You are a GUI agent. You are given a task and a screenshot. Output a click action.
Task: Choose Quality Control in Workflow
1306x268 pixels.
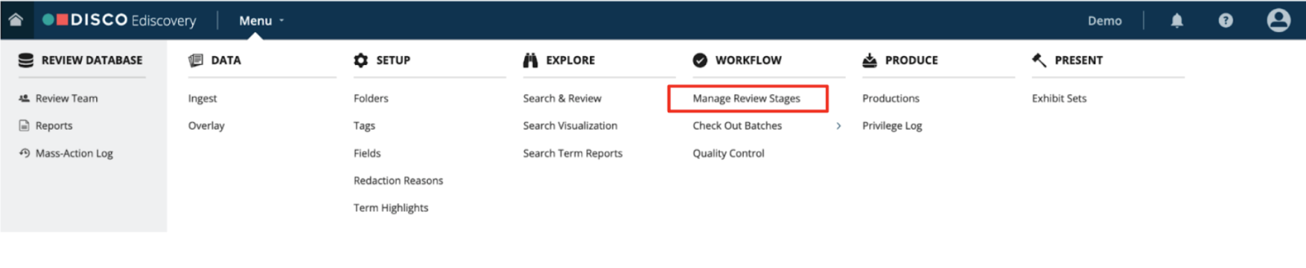[x=728, y=153]
